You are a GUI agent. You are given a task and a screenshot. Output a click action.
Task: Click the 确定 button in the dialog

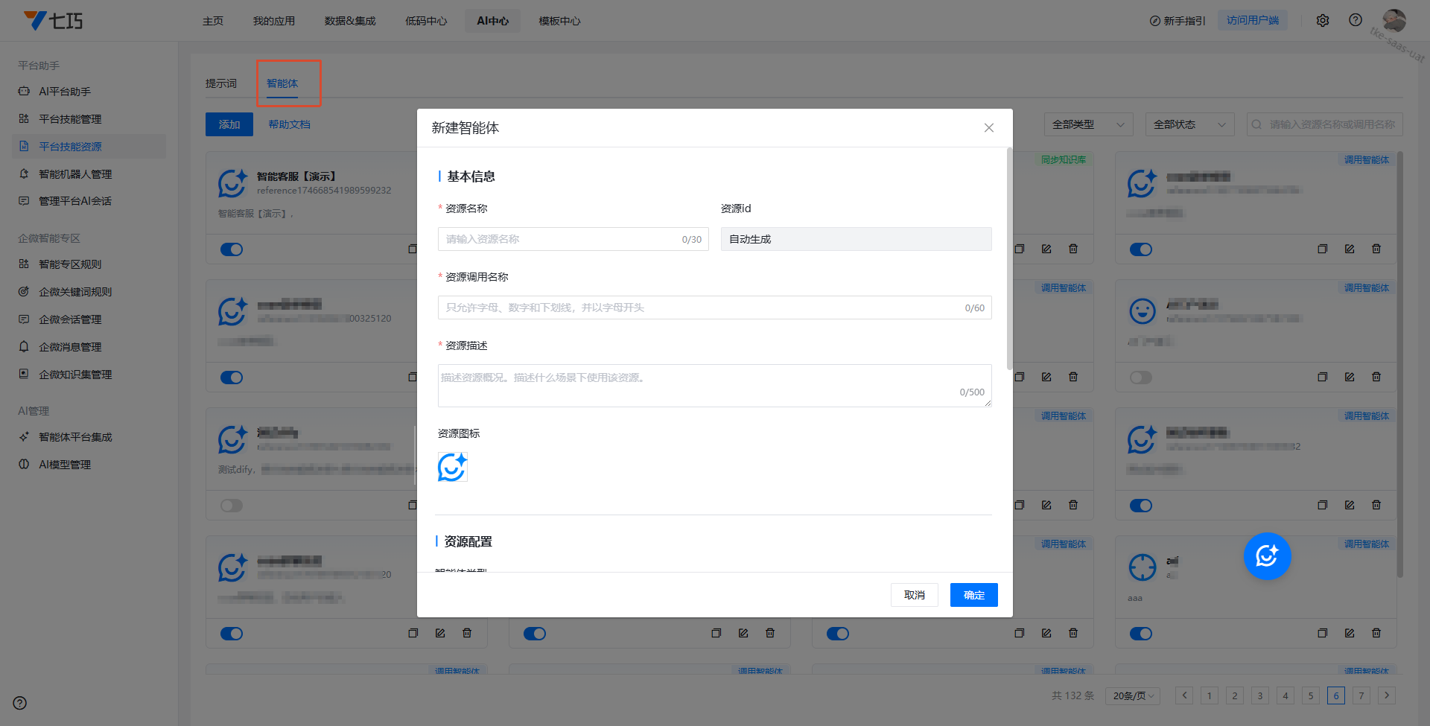click(974, 595)
